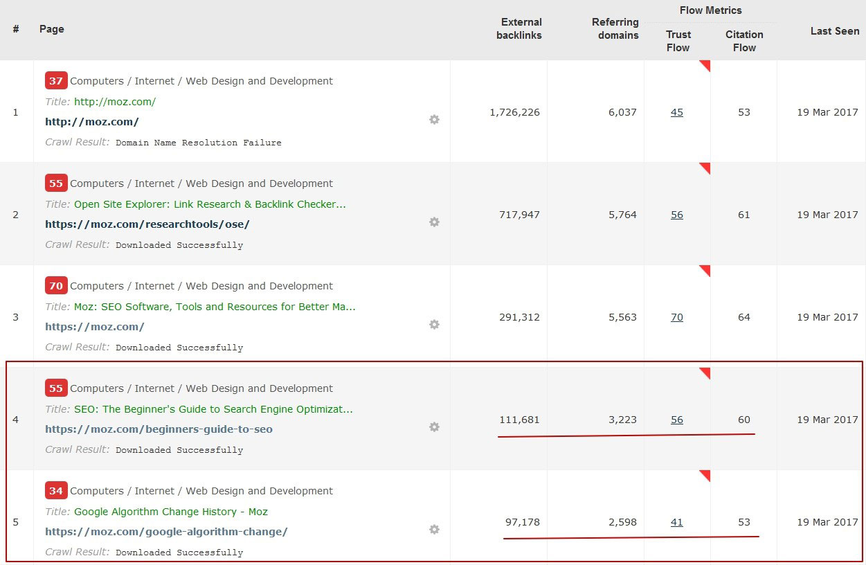Screen dimensions: 866x565
Task: Click red topical trust flow badge 37
Action: [x=56, y=81]
